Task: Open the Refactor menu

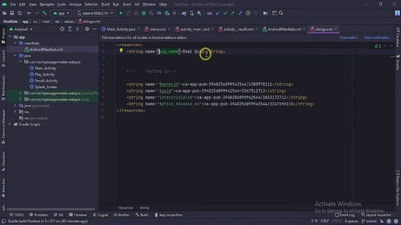Action: (91, 4)
